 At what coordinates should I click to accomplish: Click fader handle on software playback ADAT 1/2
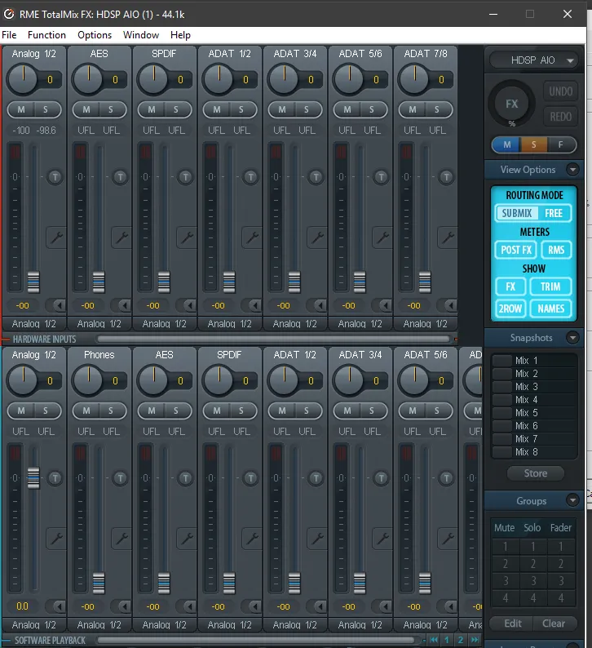coord(294,583)
